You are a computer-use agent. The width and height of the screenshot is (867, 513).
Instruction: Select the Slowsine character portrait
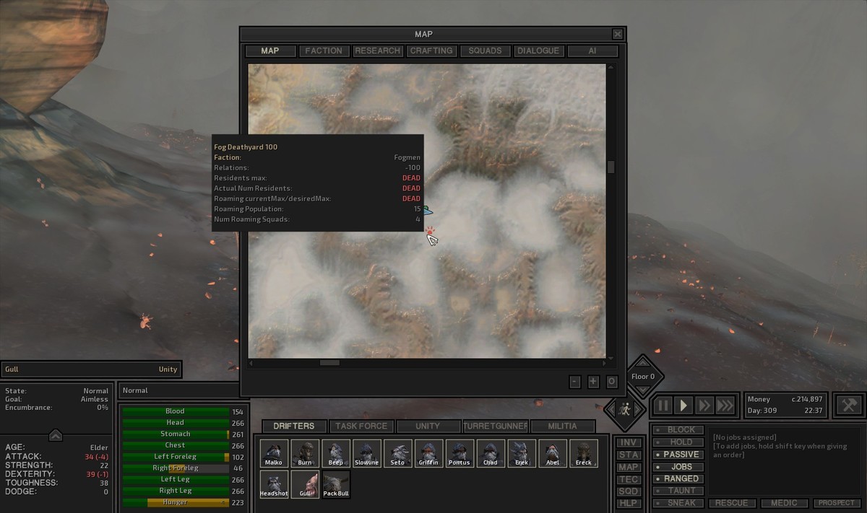367,454
